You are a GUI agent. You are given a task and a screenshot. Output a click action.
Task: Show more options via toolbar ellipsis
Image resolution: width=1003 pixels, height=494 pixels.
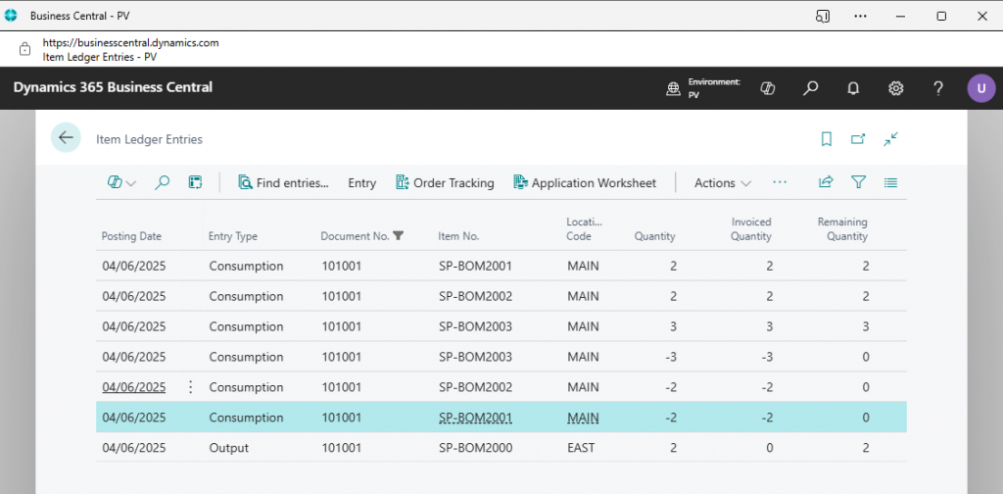point(780,182)
